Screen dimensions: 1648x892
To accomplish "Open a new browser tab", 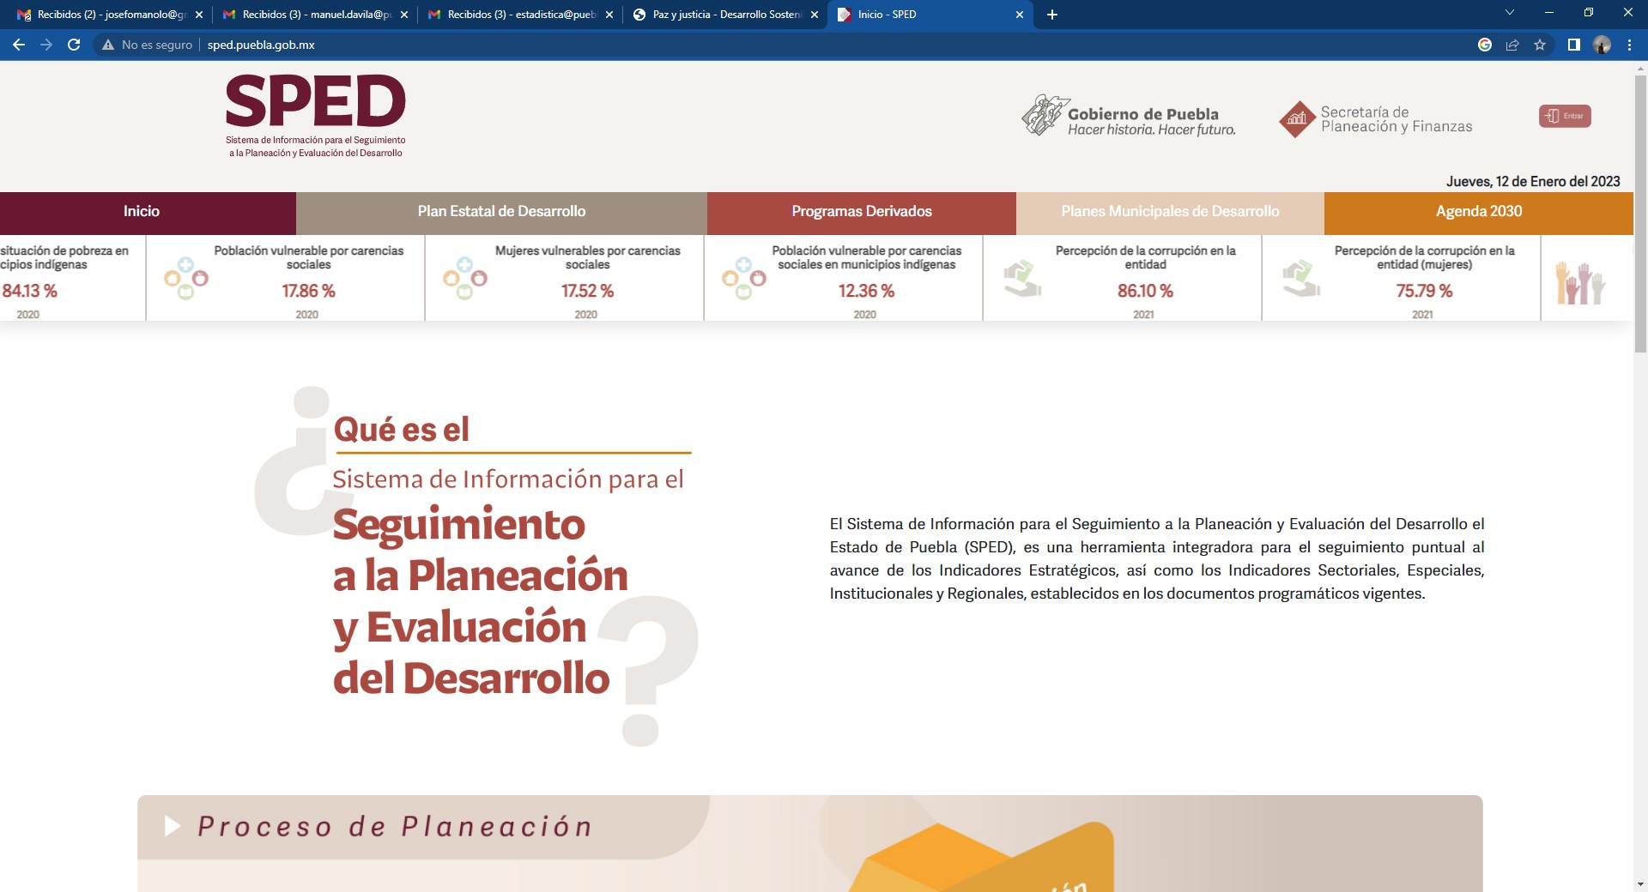I will (x=1052, y=15).
